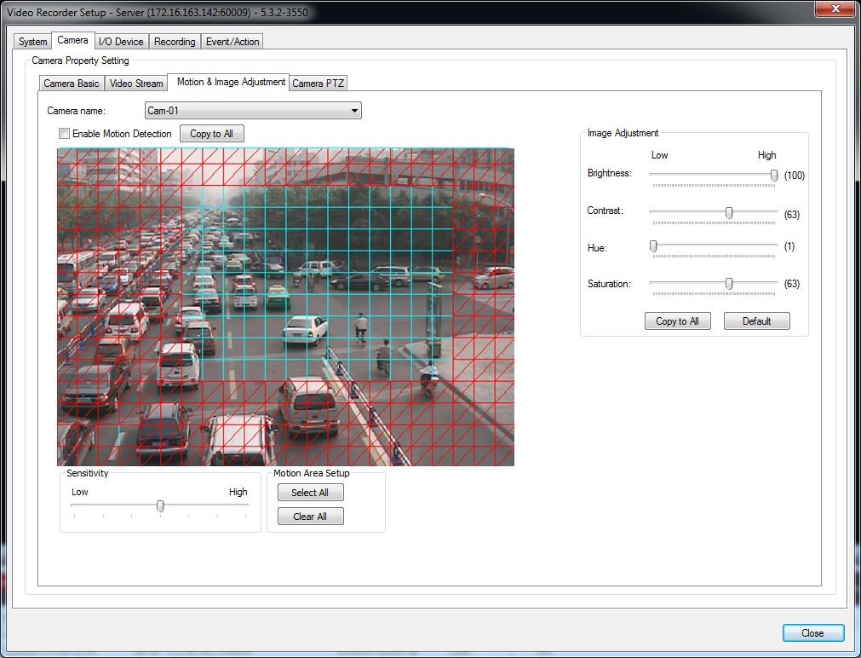The width and height of the screenshot is (861, 658).
Task: Reset image settings with Default button
Action: click(756, 321)
